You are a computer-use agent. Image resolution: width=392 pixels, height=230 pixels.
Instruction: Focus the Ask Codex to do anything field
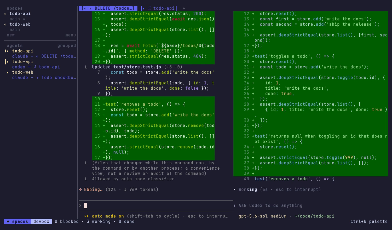point(270,205)
